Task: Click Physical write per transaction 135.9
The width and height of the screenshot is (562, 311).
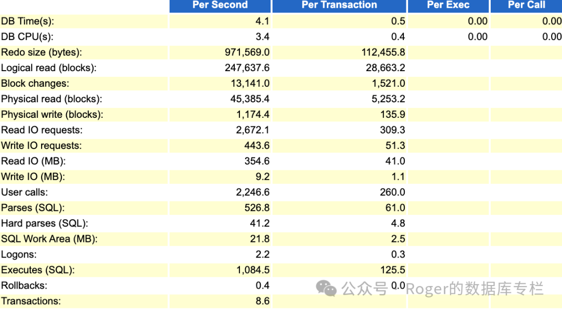Action: pyautogui.click(x=392, y=114)
